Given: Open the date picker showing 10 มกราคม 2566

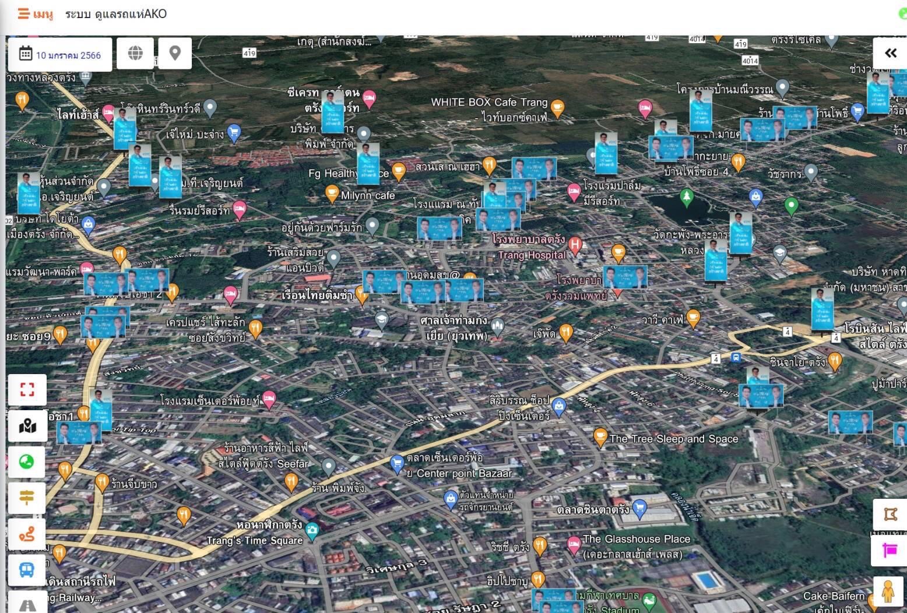Looking at the screenshot, I should [60, 55].
